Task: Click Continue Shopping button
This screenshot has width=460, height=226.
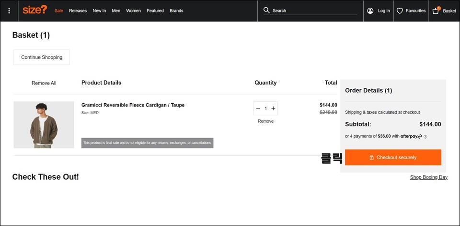Action: tap(42, 57)
